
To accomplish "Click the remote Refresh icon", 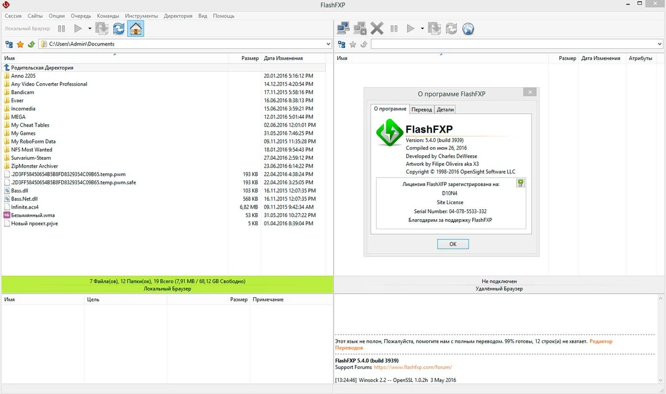I will click(451, 28).
